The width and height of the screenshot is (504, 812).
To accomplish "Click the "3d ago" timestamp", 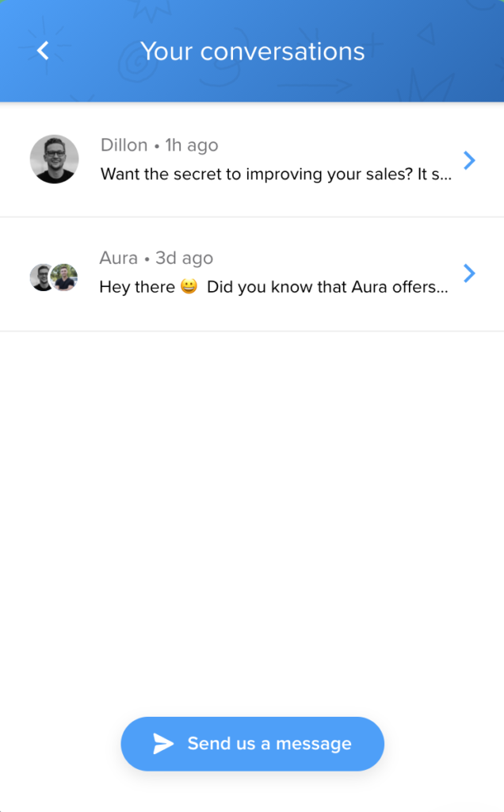I will point(184,258).
